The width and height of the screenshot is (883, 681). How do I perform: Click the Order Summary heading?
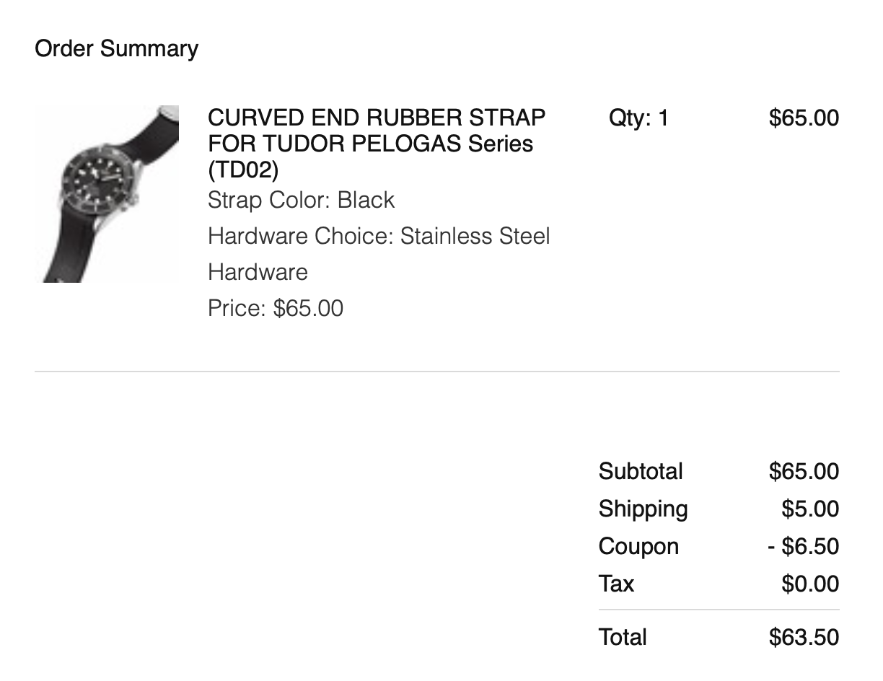pyautogui.click(x=116, y=48)
